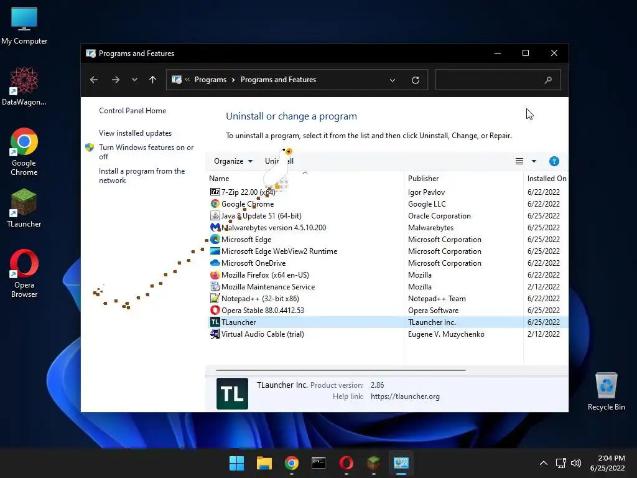Open the terminal icon on the taskbar

pos(318,463)
